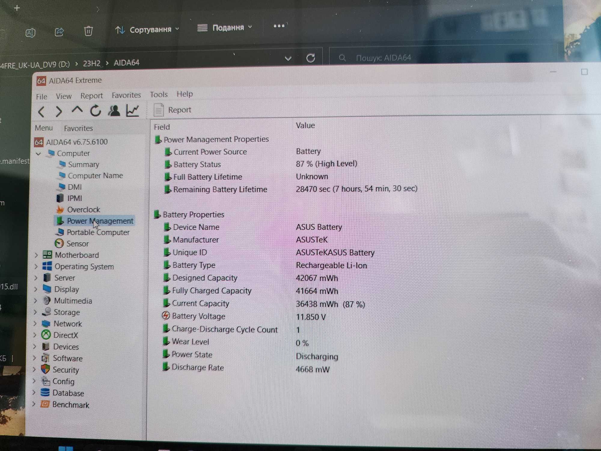Open the Report menu
Viewport: 601px width, 451px height.
click(91, 96)
